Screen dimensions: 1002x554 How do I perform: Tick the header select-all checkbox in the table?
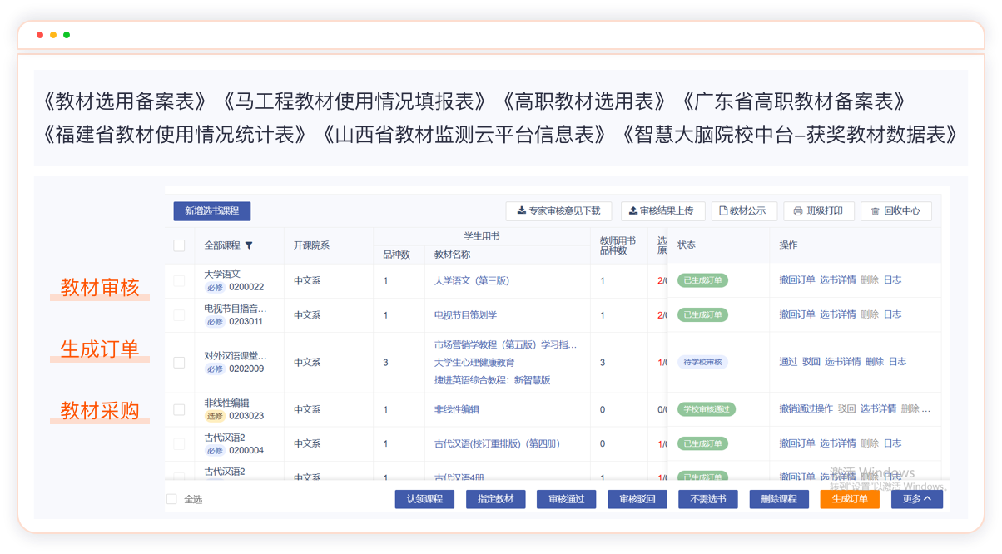[x=179, y=245]
